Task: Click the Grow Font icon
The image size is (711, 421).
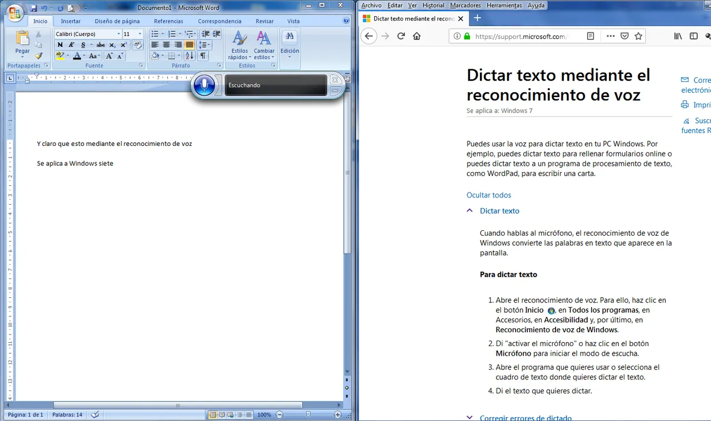Action: [109, 55]
